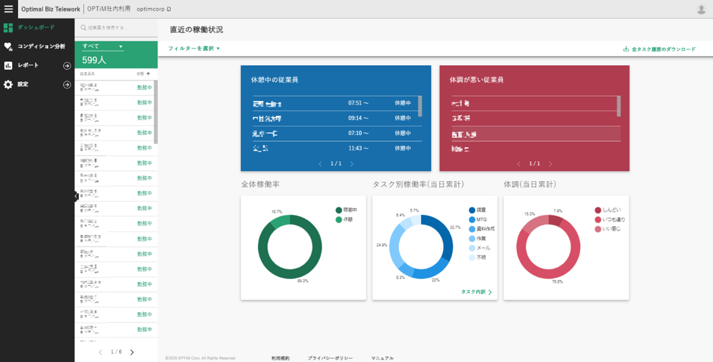Click the dashboard grid icon
This screenshot has width=713, height=362.
click(x=8, y=28)
